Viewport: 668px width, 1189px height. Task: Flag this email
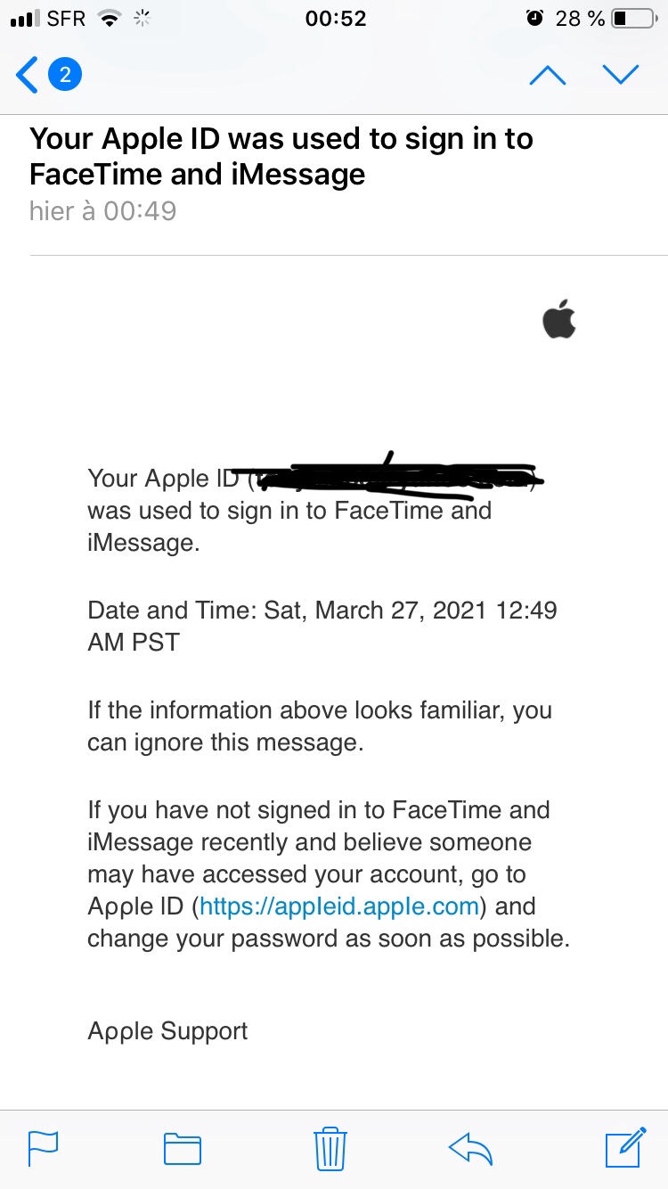pyautogui.click(x=43, y=1147)
